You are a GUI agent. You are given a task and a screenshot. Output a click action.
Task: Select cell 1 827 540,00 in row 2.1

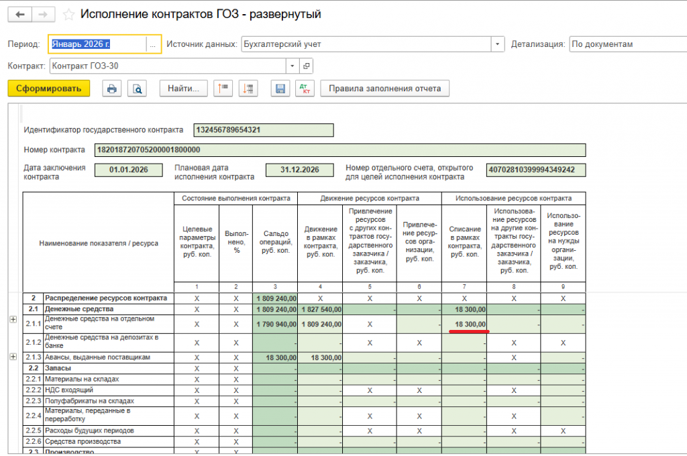click(320, 310)
